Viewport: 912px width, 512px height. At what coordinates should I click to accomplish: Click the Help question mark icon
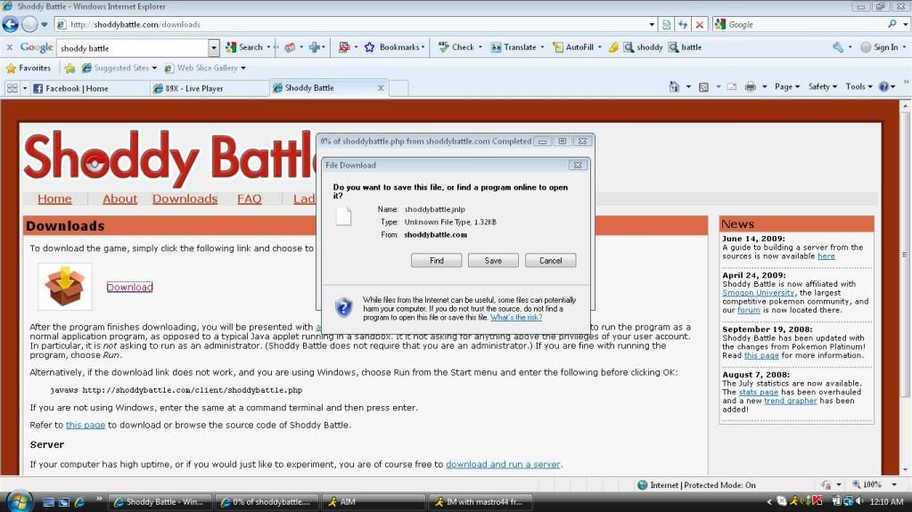pyautogui.click(x=884, y=86)
